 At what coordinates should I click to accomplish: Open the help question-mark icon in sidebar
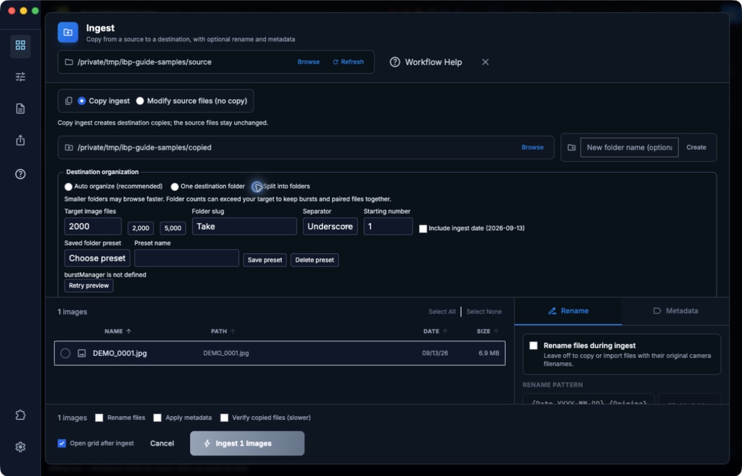pos(20,174)
